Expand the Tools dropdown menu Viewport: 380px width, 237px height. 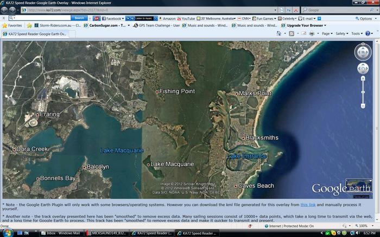click(x=357, y=34)
